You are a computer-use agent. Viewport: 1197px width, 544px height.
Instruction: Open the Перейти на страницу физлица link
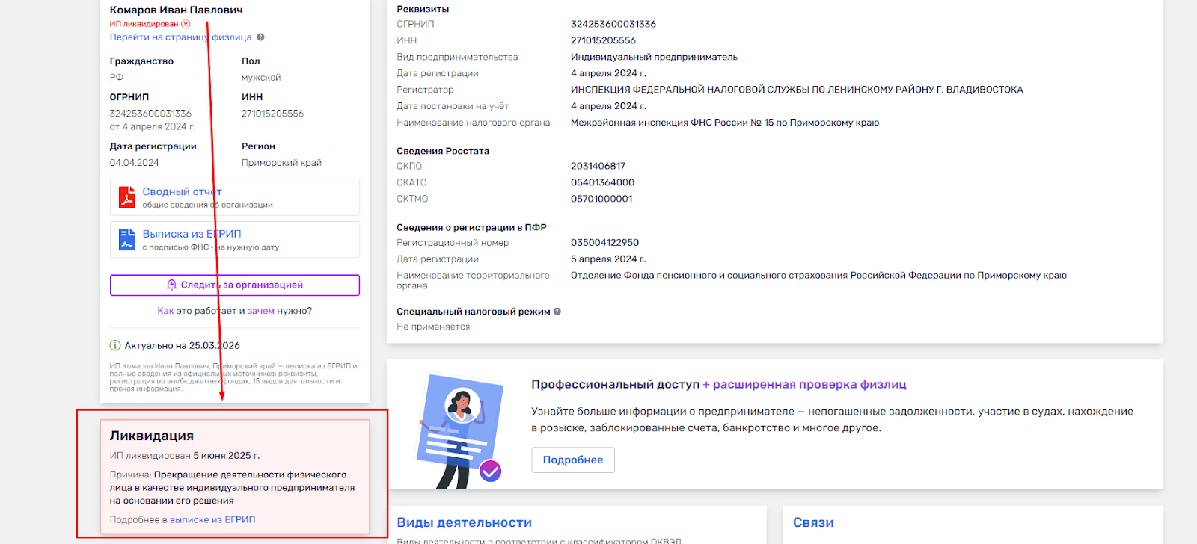[x=180, y=37]
